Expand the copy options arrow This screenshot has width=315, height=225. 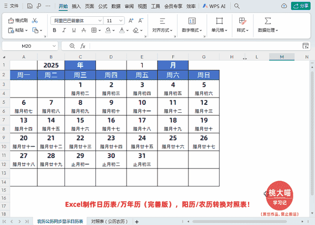pyautogui.click(x=41, y=31)
